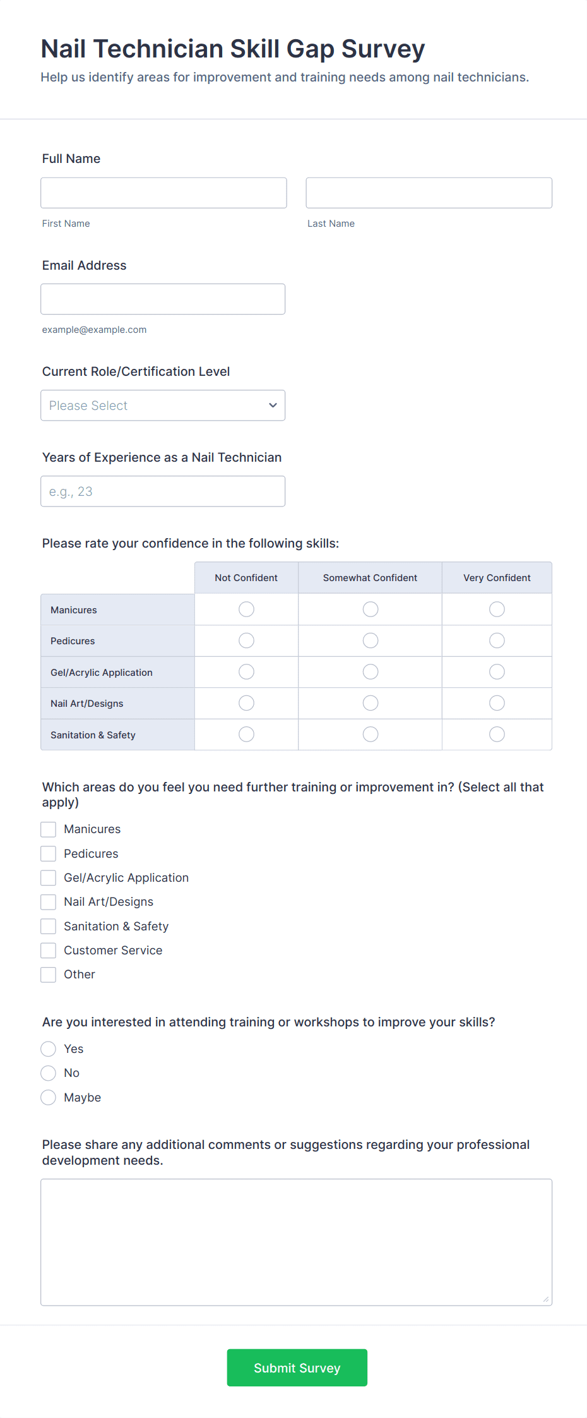587x1418 pixels.
Task: Check the Sanitation & Safety option
Action: [48, 926]
